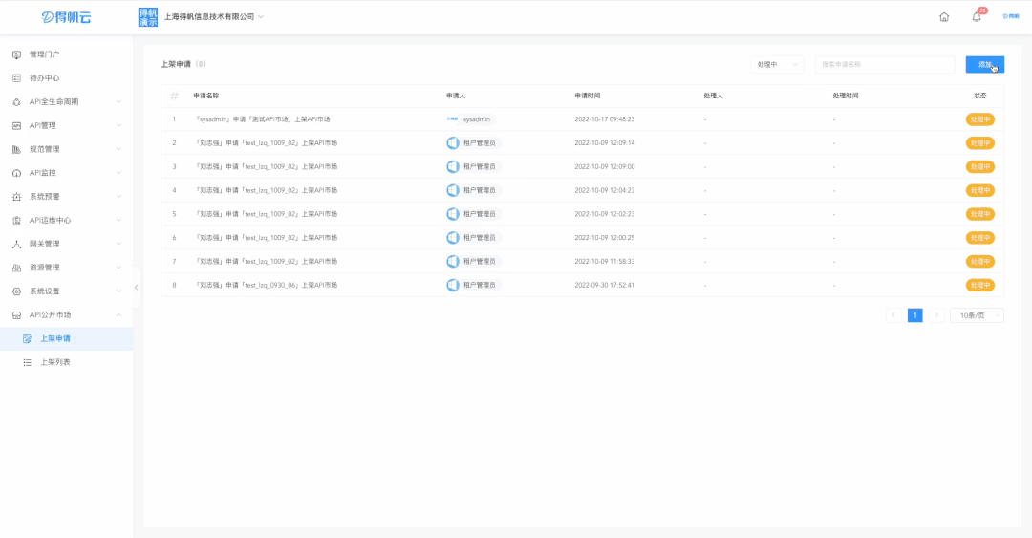Open the 网关管理 menu item

coord(67,245)
